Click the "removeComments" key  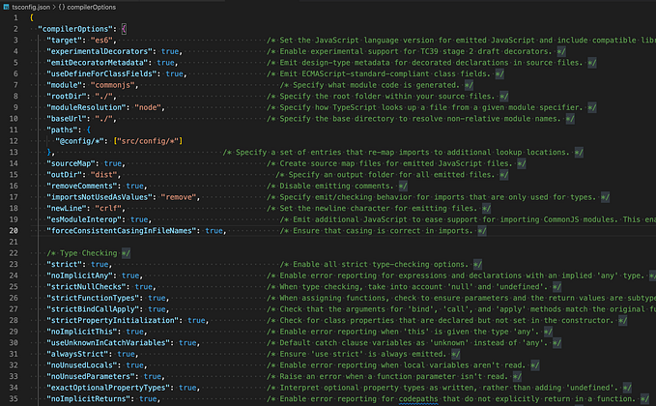click(x=82, y=186)
